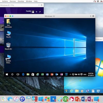
Task: Open the blue video camera app in Dock
Action: point(22,99)
